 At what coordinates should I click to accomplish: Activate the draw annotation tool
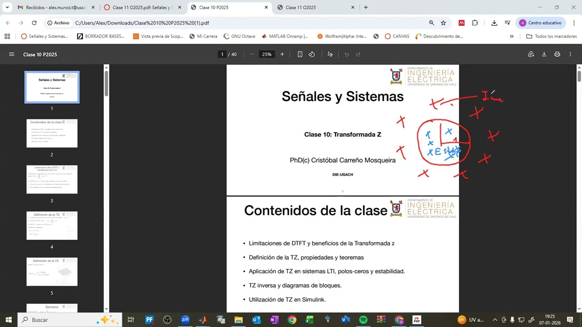pos(330,54)
